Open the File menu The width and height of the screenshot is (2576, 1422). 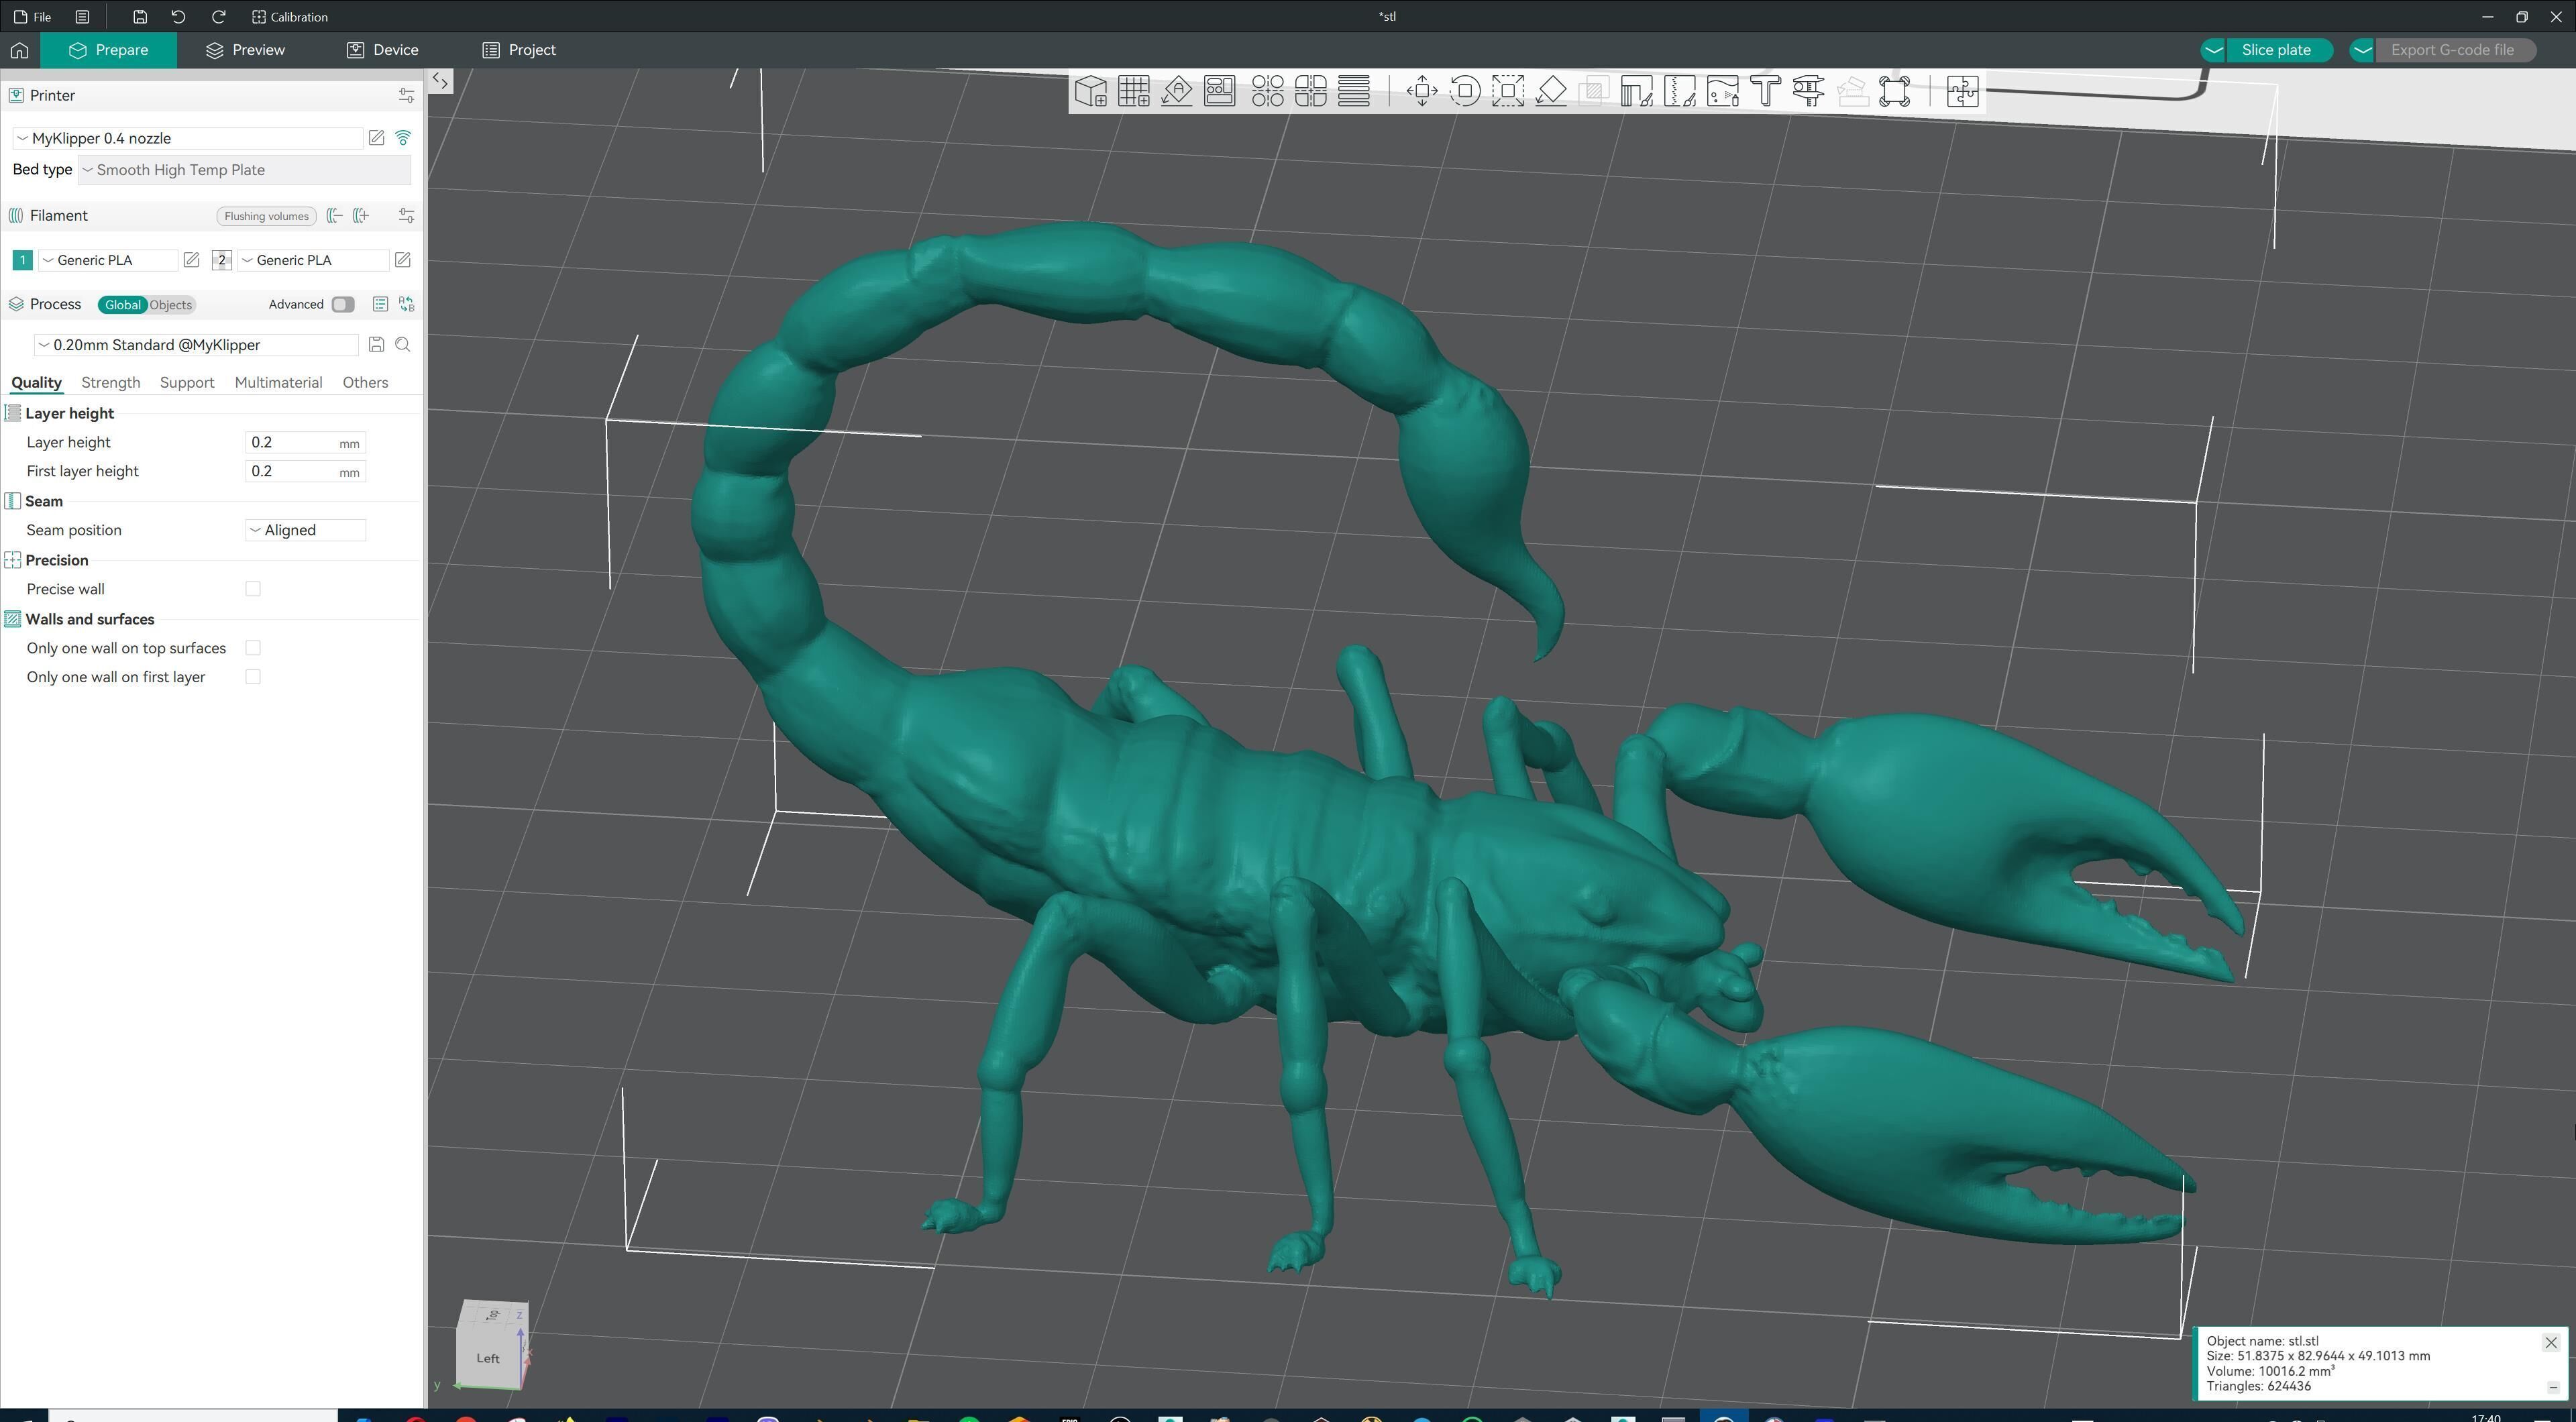point(34,17)
